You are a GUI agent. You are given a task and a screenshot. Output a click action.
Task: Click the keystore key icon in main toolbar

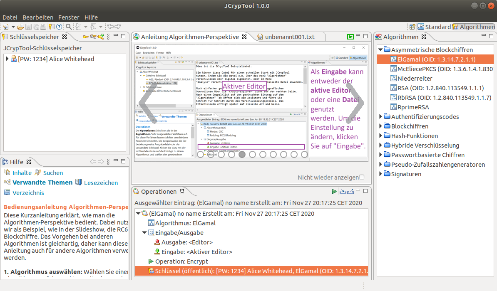[51, 27]
